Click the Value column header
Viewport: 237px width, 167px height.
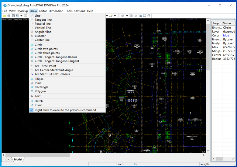coord(229,23)
